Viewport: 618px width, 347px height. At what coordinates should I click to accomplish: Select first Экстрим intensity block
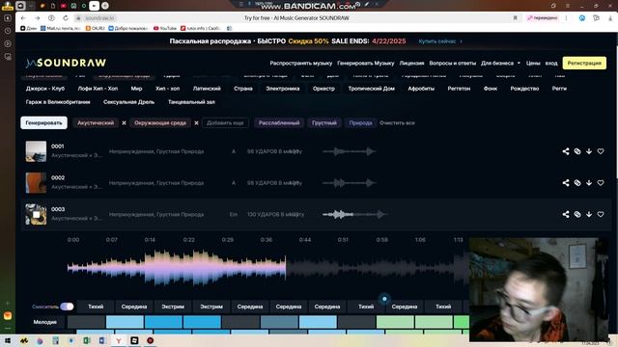click(173, 307)
